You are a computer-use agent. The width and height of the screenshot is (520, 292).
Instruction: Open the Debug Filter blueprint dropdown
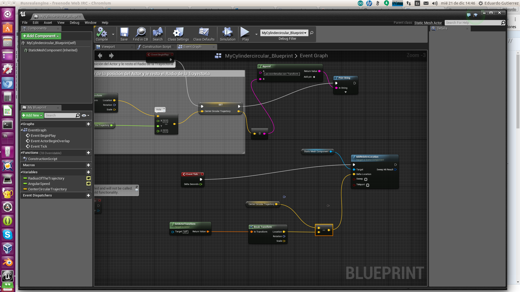[x=284, y=33]
